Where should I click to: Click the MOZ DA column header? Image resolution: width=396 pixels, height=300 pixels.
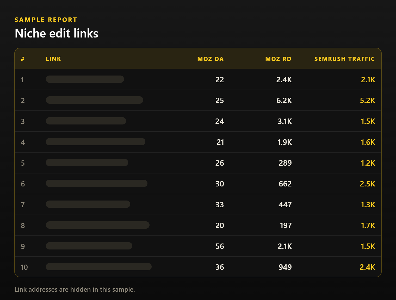(x=211, y=59)
